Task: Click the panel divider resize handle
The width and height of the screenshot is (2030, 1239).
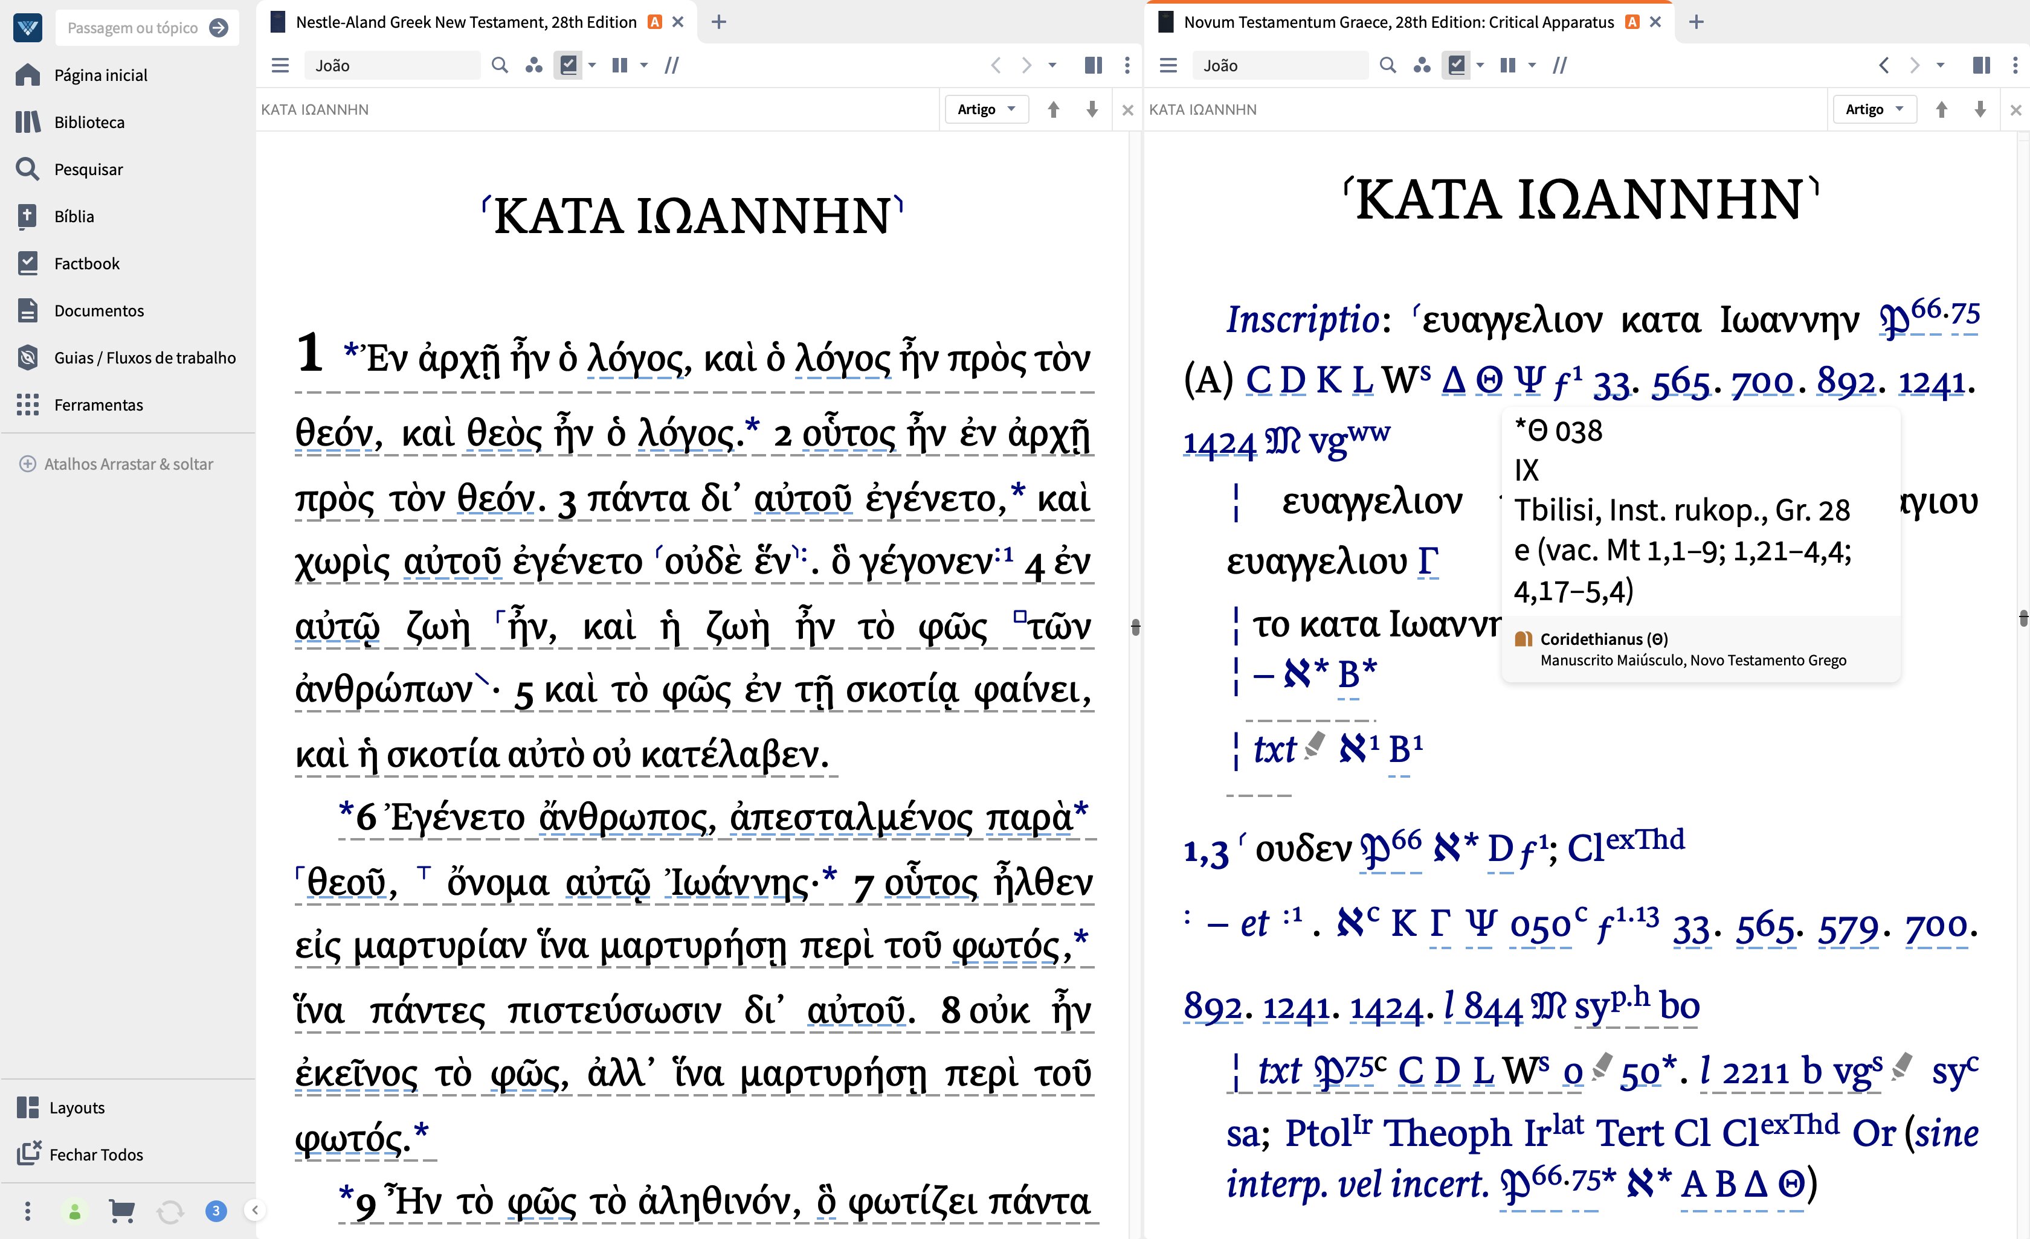Action: [1135, 627]
